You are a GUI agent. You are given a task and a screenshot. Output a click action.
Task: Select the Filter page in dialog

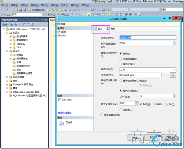(64, 36)
